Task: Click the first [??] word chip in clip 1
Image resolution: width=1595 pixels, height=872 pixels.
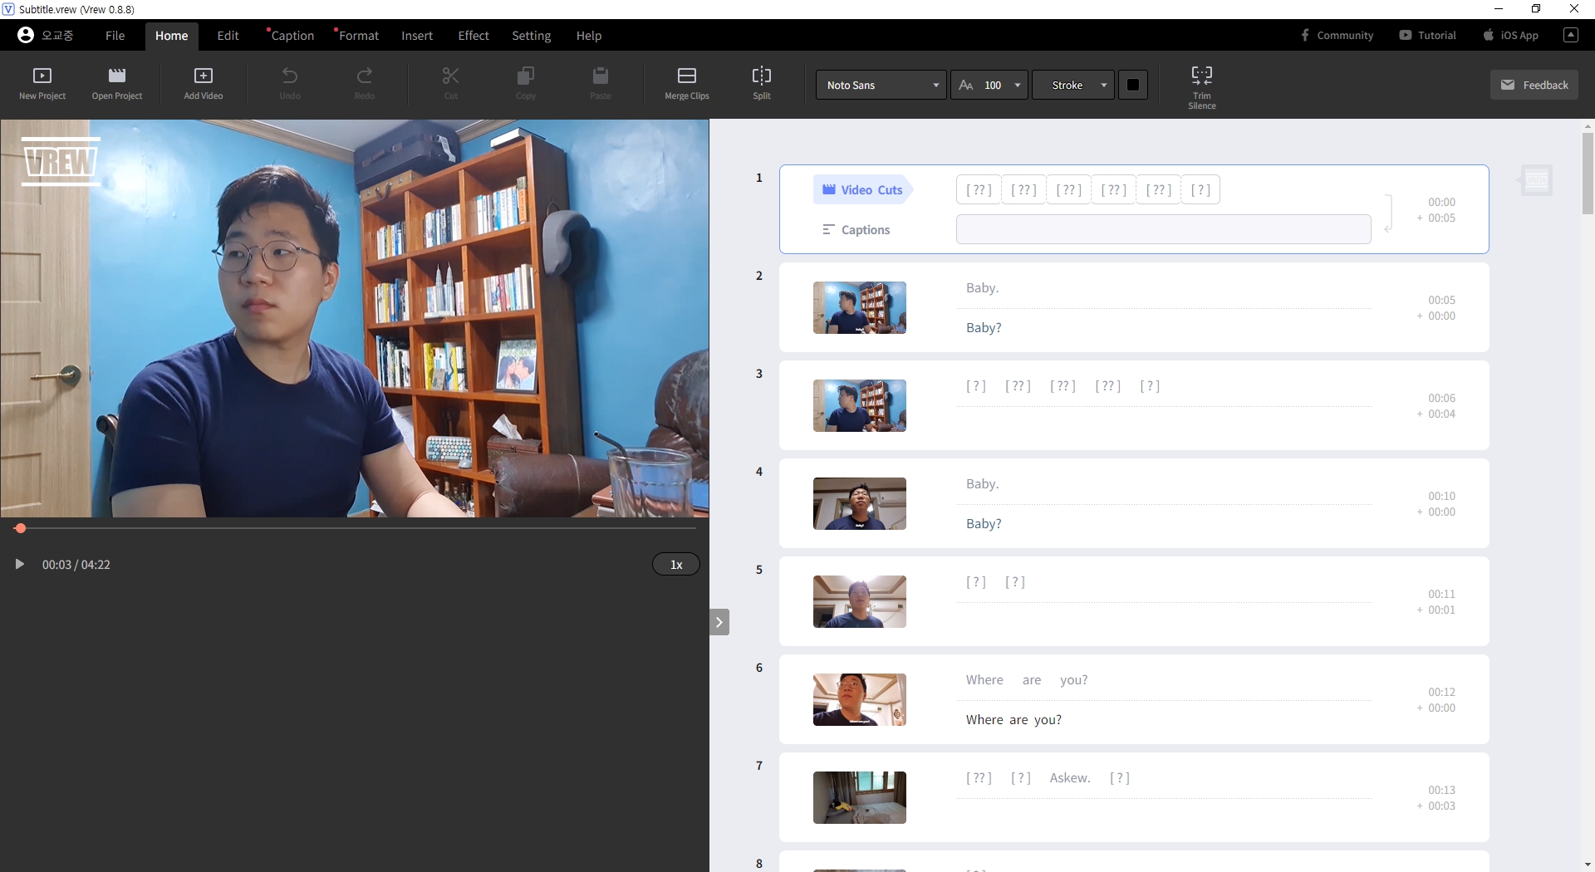Action: point(979,190)
